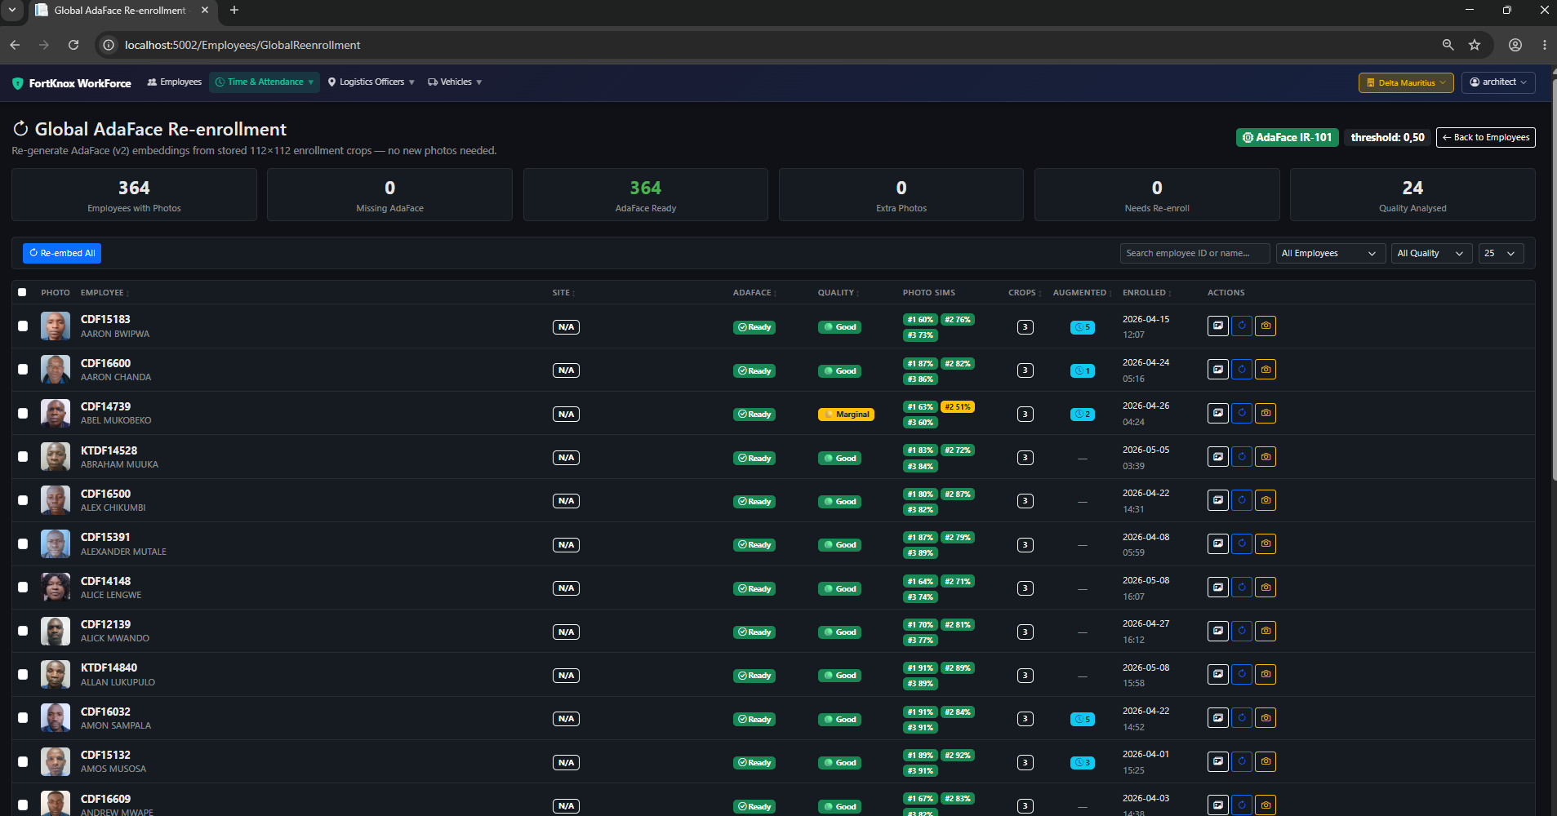Image resolution: width=1557 pixels, height=816 pixels.
Task: Open the All Employees filter dropdown
Action: [1331, 253]
